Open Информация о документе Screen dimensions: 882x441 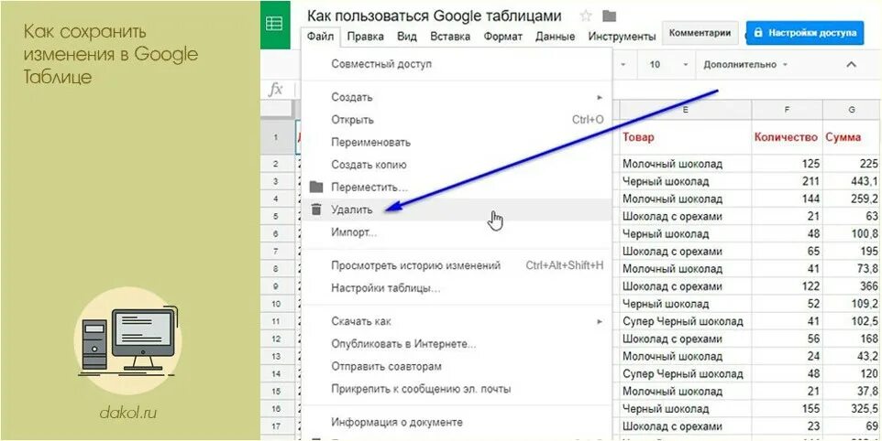tap(457, 422)
